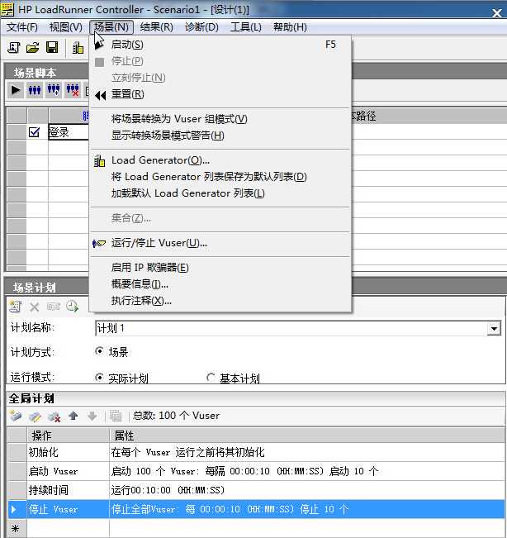Select the 停止 Vuser action row

[x=256, y=509]
